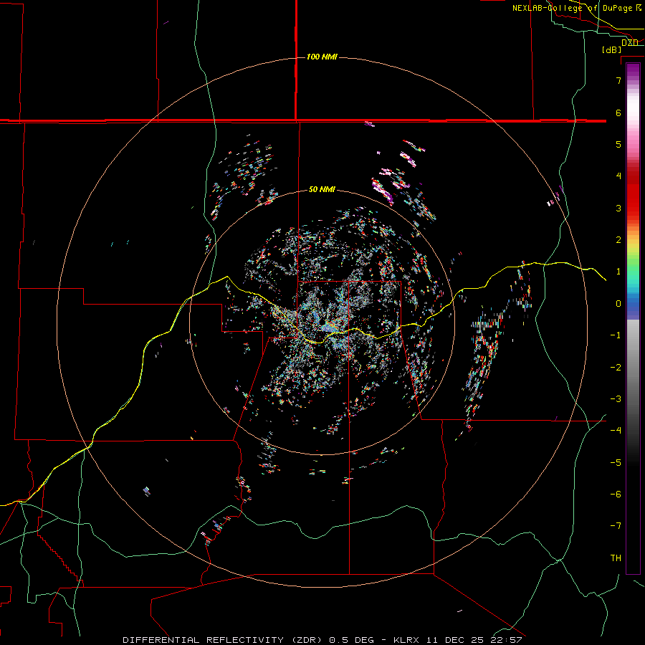This screenshot has width=645, height=645.
Task: Click the KLRX radar site identifier
Action: click(x=407, y=640)
